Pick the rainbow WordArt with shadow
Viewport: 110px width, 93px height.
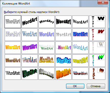click(63, 48)
